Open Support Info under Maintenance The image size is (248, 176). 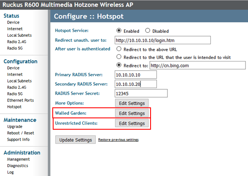[19, 139]
